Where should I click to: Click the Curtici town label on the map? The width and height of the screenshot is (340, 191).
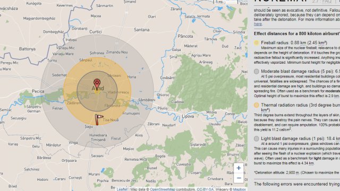click(x=96, y=32)
